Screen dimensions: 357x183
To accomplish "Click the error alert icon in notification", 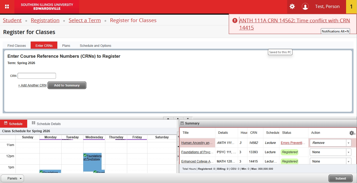I will [235, 20].
